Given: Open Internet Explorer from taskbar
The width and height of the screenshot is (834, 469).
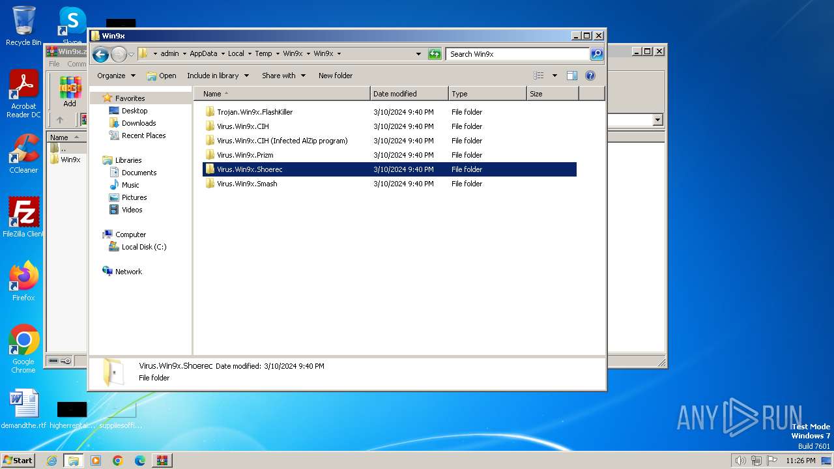Looking at the screenshot, I should point(51,461).
